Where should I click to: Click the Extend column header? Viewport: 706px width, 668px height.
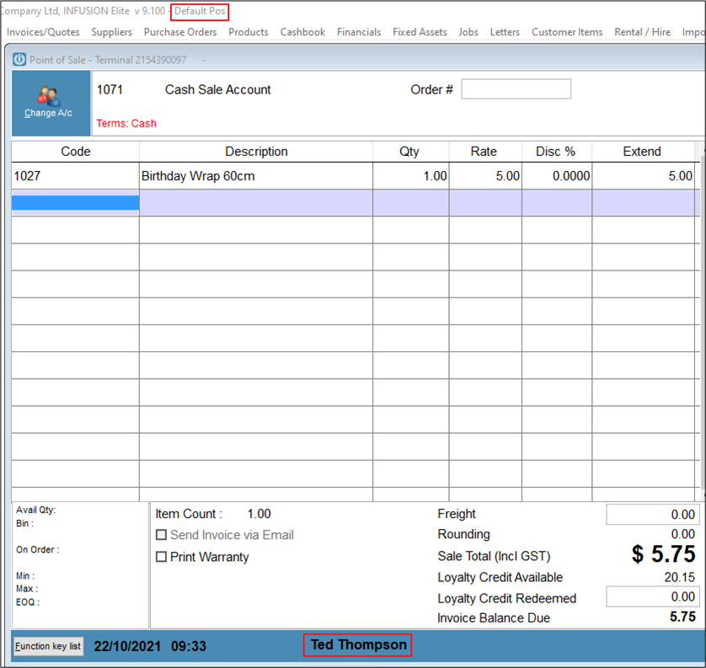(644, 152)
